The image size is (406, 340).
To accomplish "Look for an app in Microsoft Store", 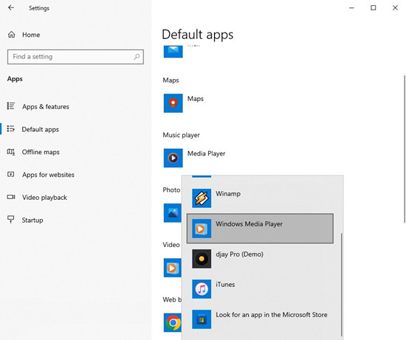I will [x=260, y=319].
